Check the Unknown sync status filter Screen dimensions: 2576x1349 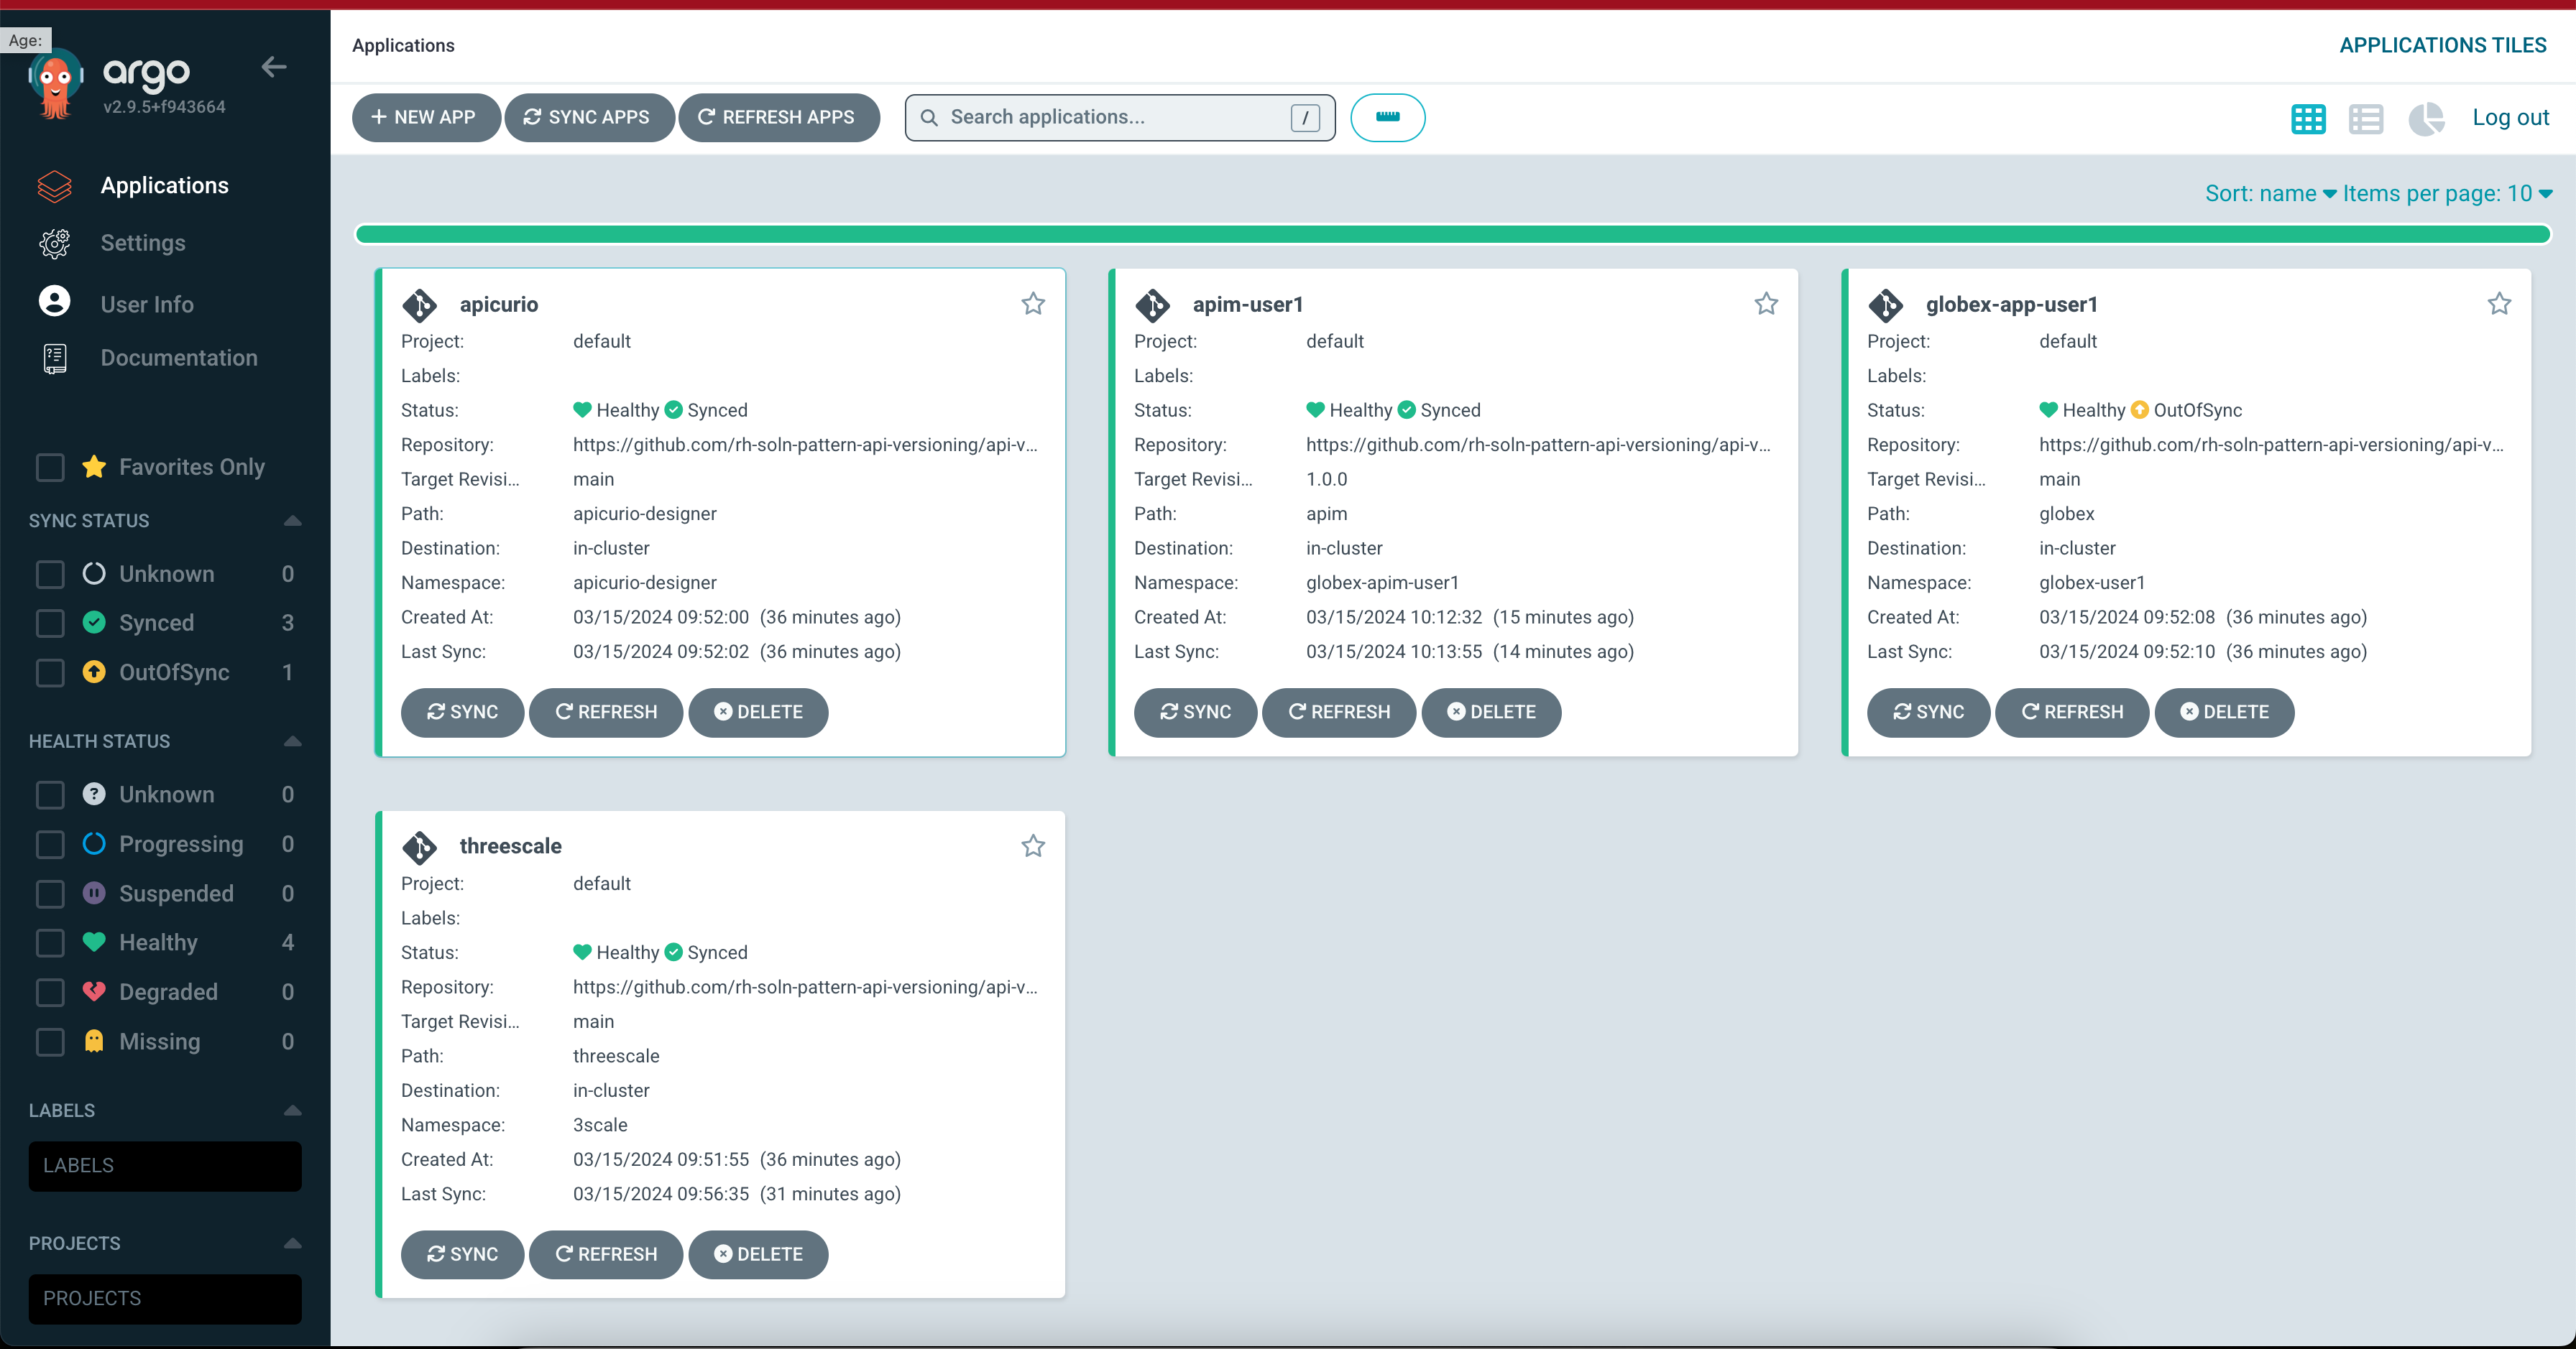(x=50, y=575)
